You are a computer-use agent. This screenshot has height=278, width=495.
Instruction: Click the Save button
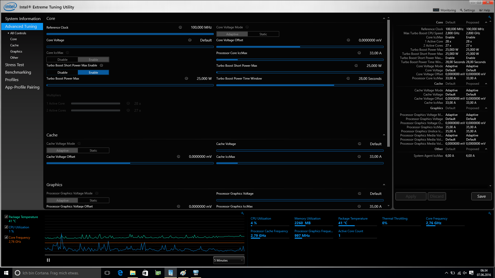tap(481, 196)
